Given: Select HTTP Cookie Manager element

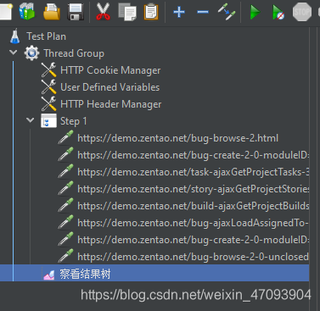Looking at the screenshot, I should (110, 70).
